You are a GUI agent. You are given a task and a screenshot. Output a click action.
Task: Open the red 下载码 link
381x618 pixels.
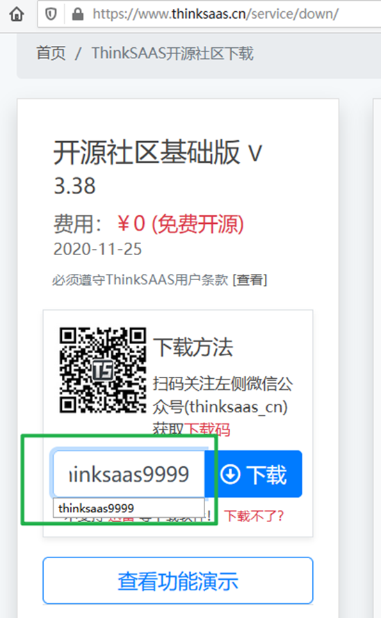point(207,429)
